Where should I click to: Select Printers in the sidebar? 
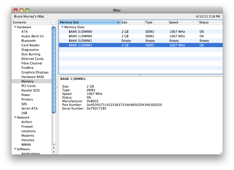tap(27, 99)
